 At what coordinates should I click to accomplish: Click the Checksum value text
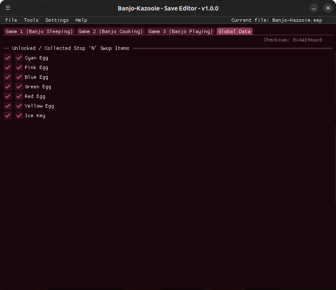[293, 40]
